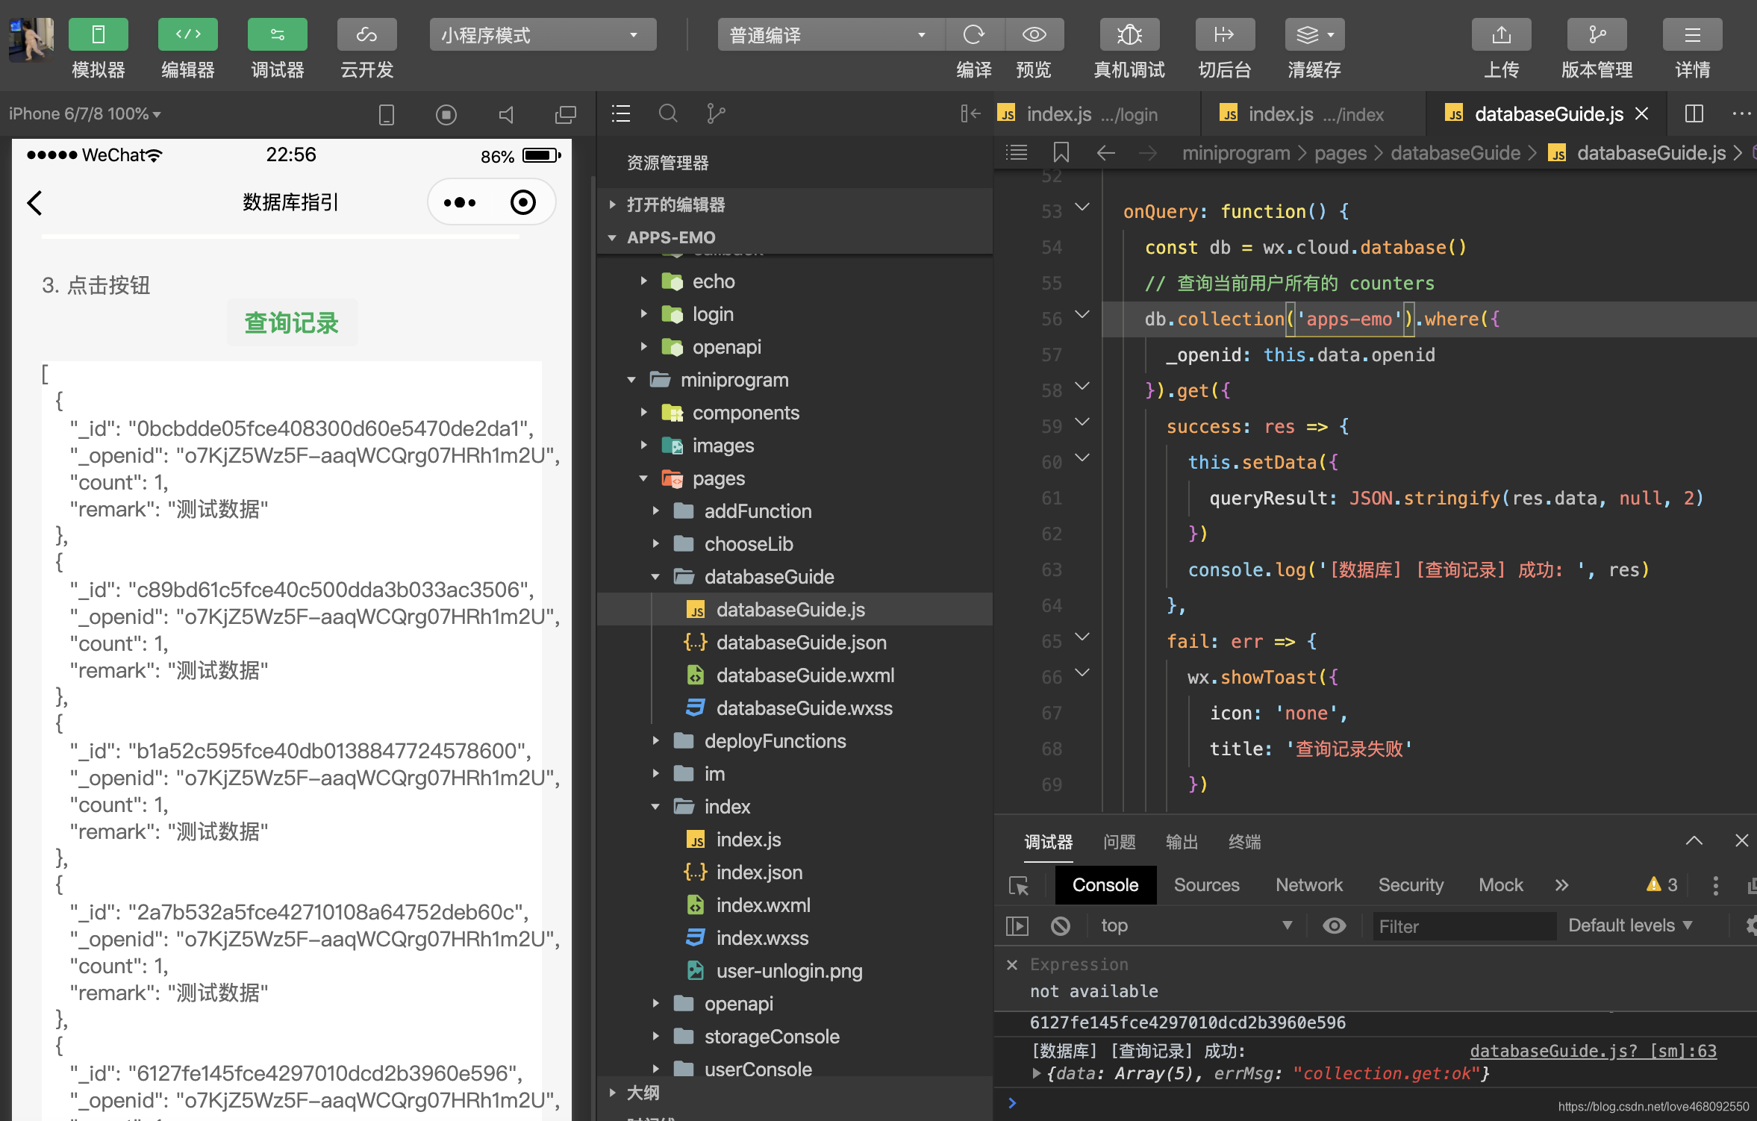Click the compile refresh icon
Viewport: 1757px width, 1121px height.
pos(973,35)
